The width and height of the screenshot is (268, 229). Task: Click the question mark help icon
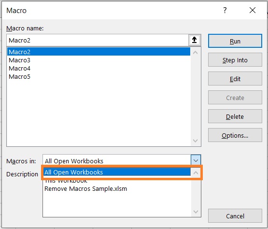point(225,10)
